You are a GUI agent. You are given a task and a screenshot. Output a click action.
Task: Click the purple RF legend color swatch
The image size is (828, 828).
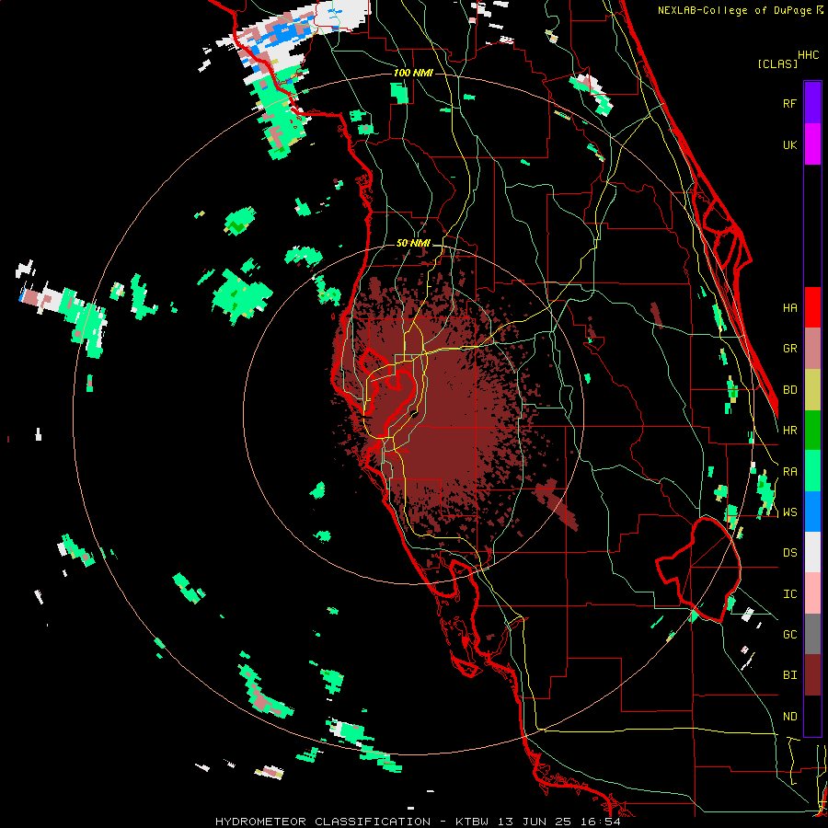click(812, 103)
